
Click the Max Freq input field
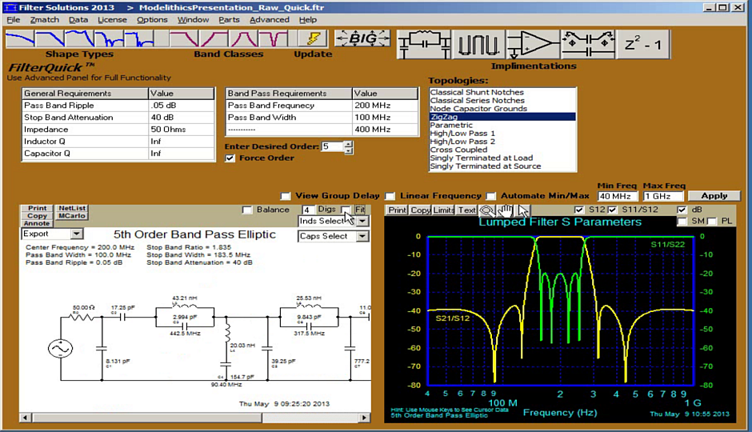(663, 196)
